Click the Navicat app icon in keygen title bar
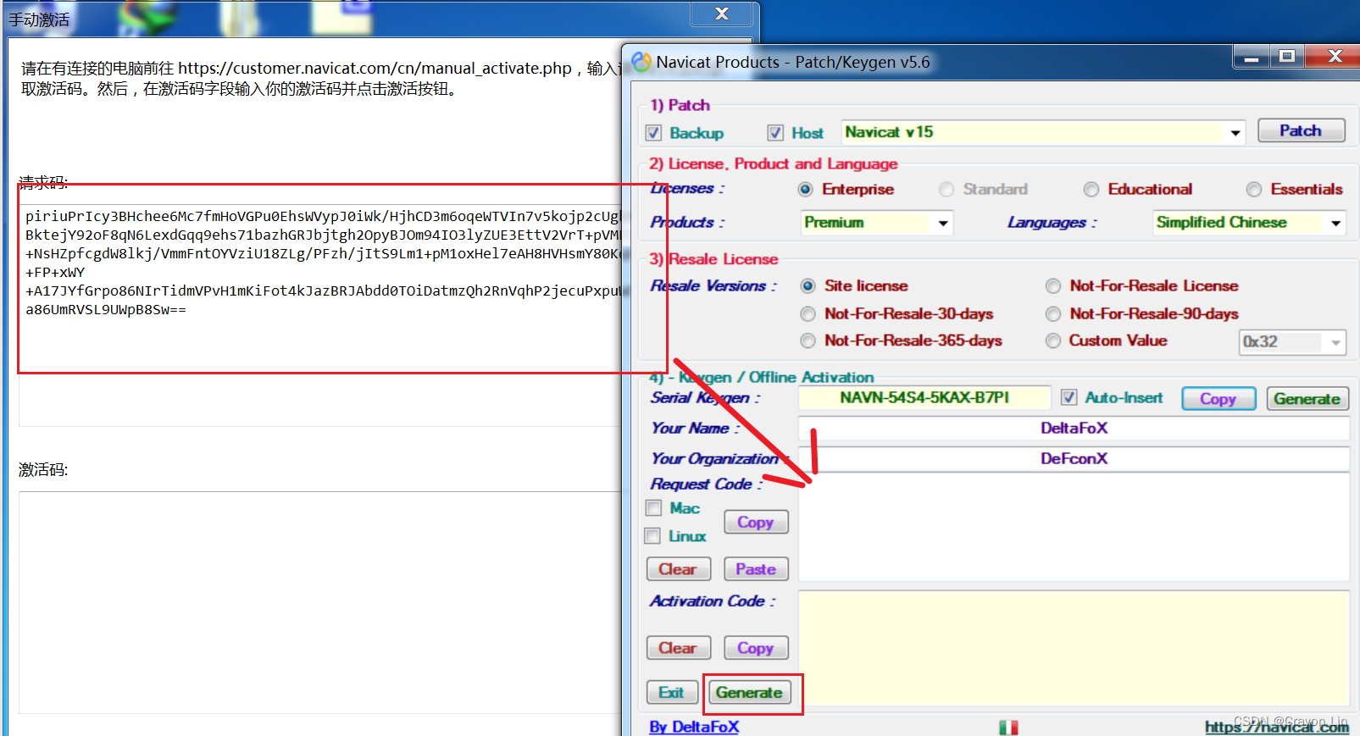1360x736 pixels. (x=641, y=62)
